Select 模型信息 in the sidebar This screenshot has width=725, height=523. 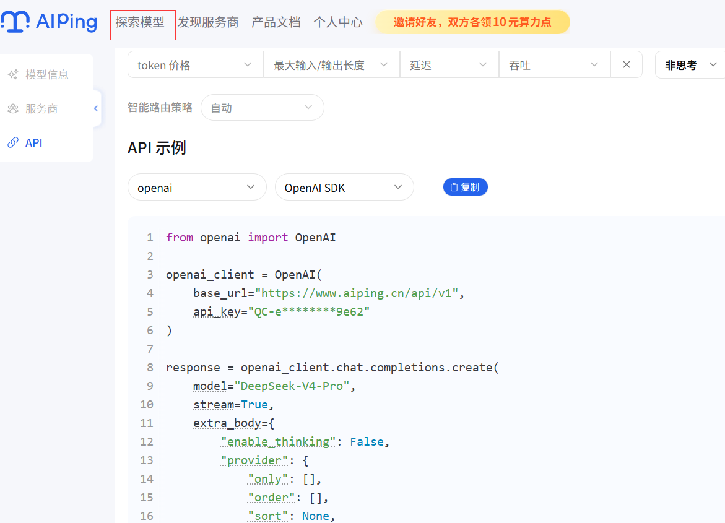[46, 74]
